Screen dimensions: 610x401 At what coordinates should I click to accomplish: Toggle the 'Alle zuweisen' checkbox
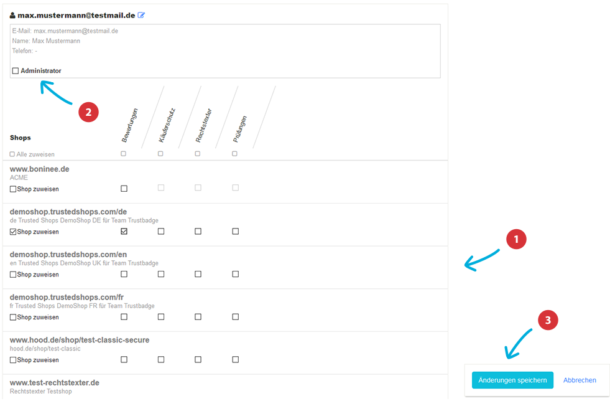[x=12, y=154]
